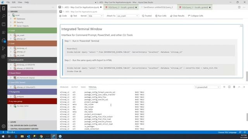Select the postgres connection

pyautogui.click(x=20, y=97)
